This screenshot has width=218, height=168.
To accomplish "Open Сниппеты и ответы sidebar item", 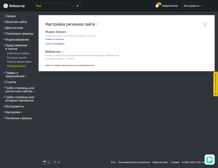I will click(18, 53).
